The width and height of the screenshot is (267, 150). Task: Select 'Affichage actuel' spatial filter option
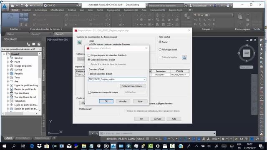pyautogui.click(x=160, y=50)
